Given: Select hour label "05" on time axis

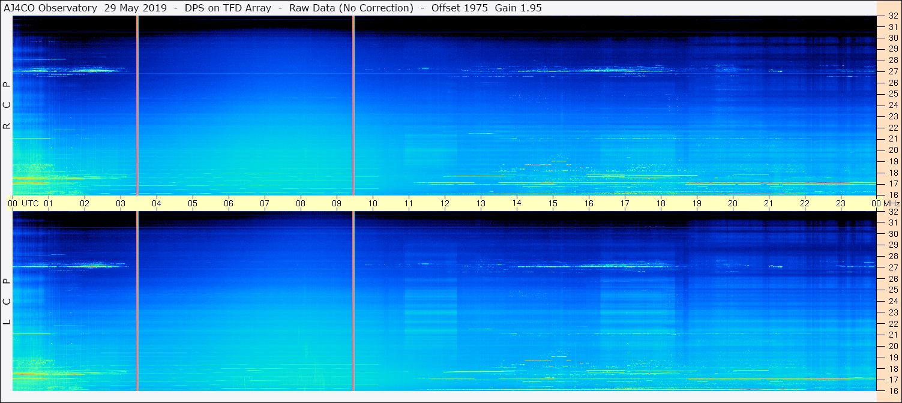Looking at the screenshot, I should 193,203.
